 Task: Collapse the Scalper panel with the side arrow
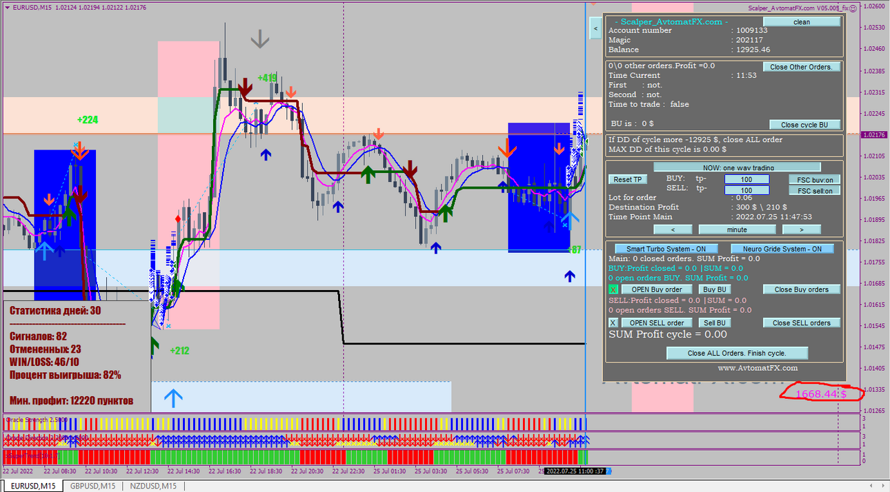point(595,28)
